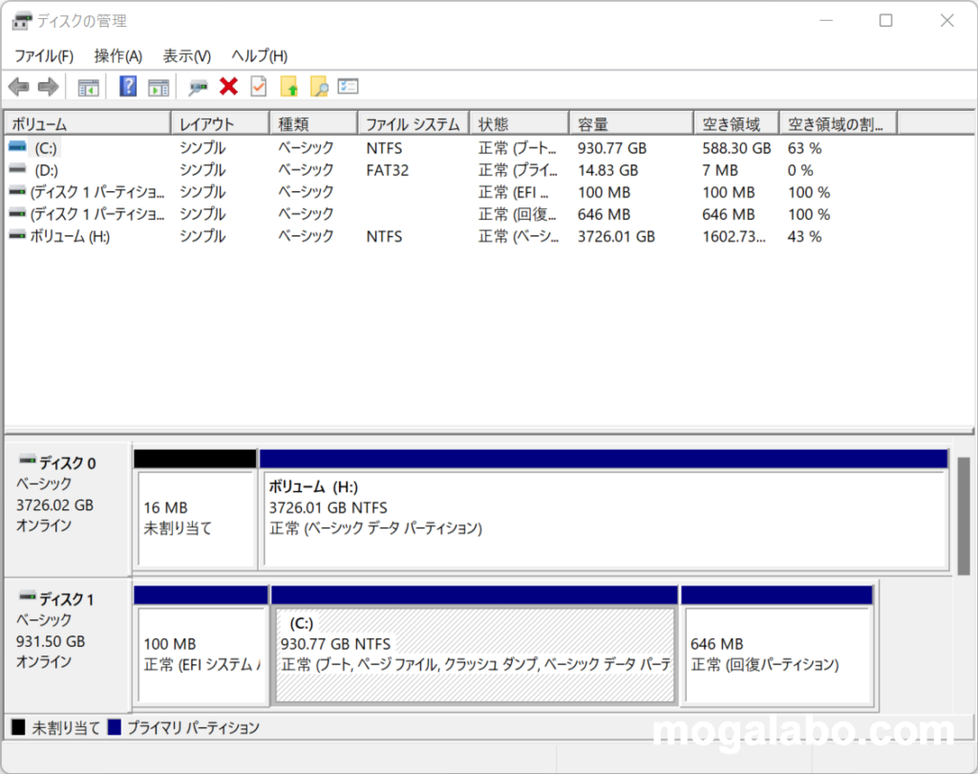Click the yellow folder green arrow icon
The width and height of the screenshot is (978, 774).
(x=288, y=87)
